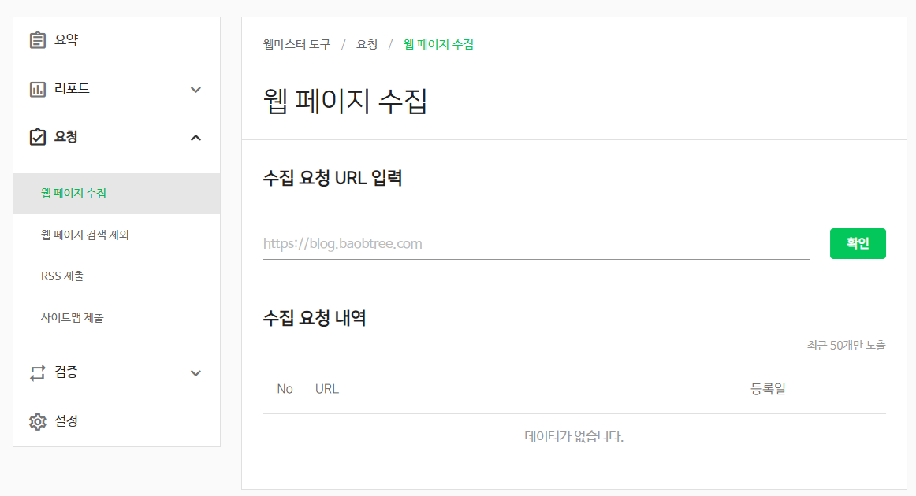916x496 pixels.
Task: Collapse the 요청 section with its chevron
Action: (x=195, y=136)
